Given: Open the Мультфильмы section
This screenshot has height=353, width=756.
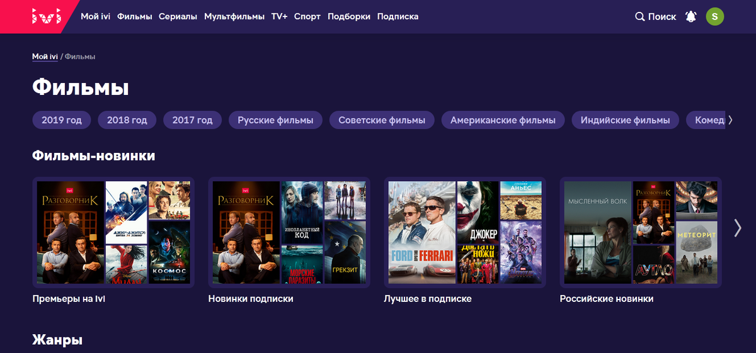Looking at the screenshot, I should (234, 16).
